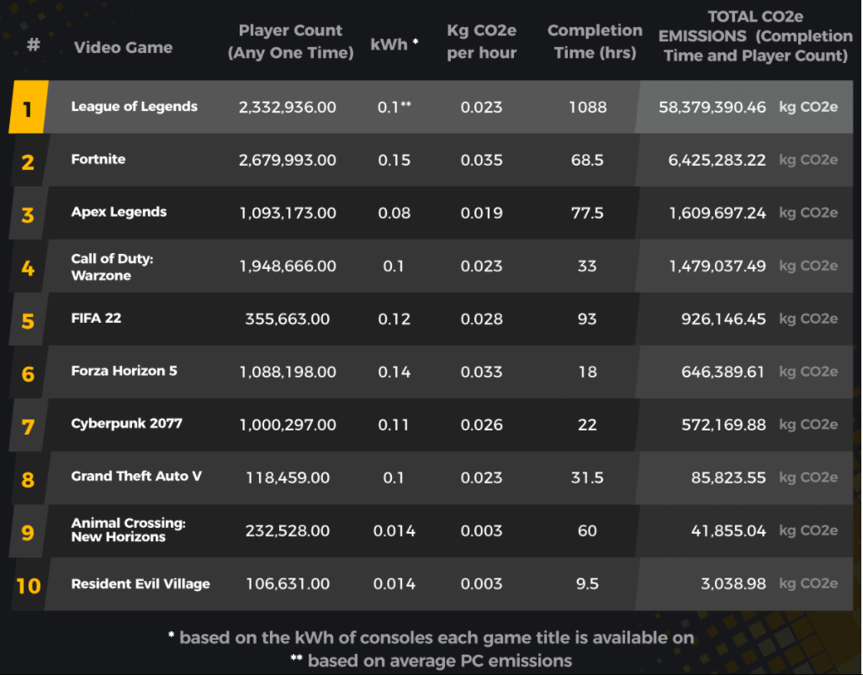
Task: Click the Video Game column header
Action: point(124,47)
